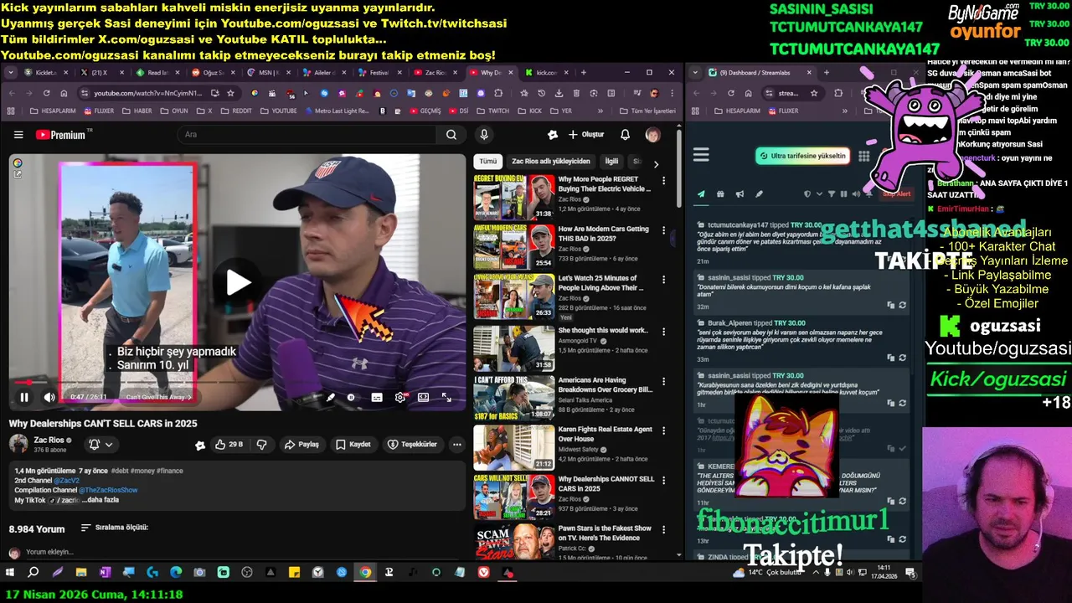Like the video showing 29 B

(229, 445)
